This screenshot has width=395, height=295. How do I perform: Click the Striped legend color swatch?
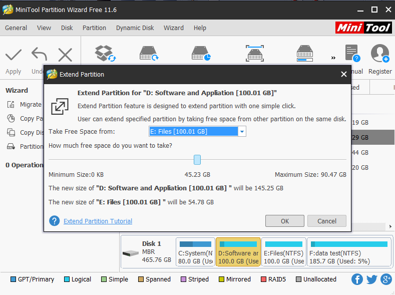point(183,279)
